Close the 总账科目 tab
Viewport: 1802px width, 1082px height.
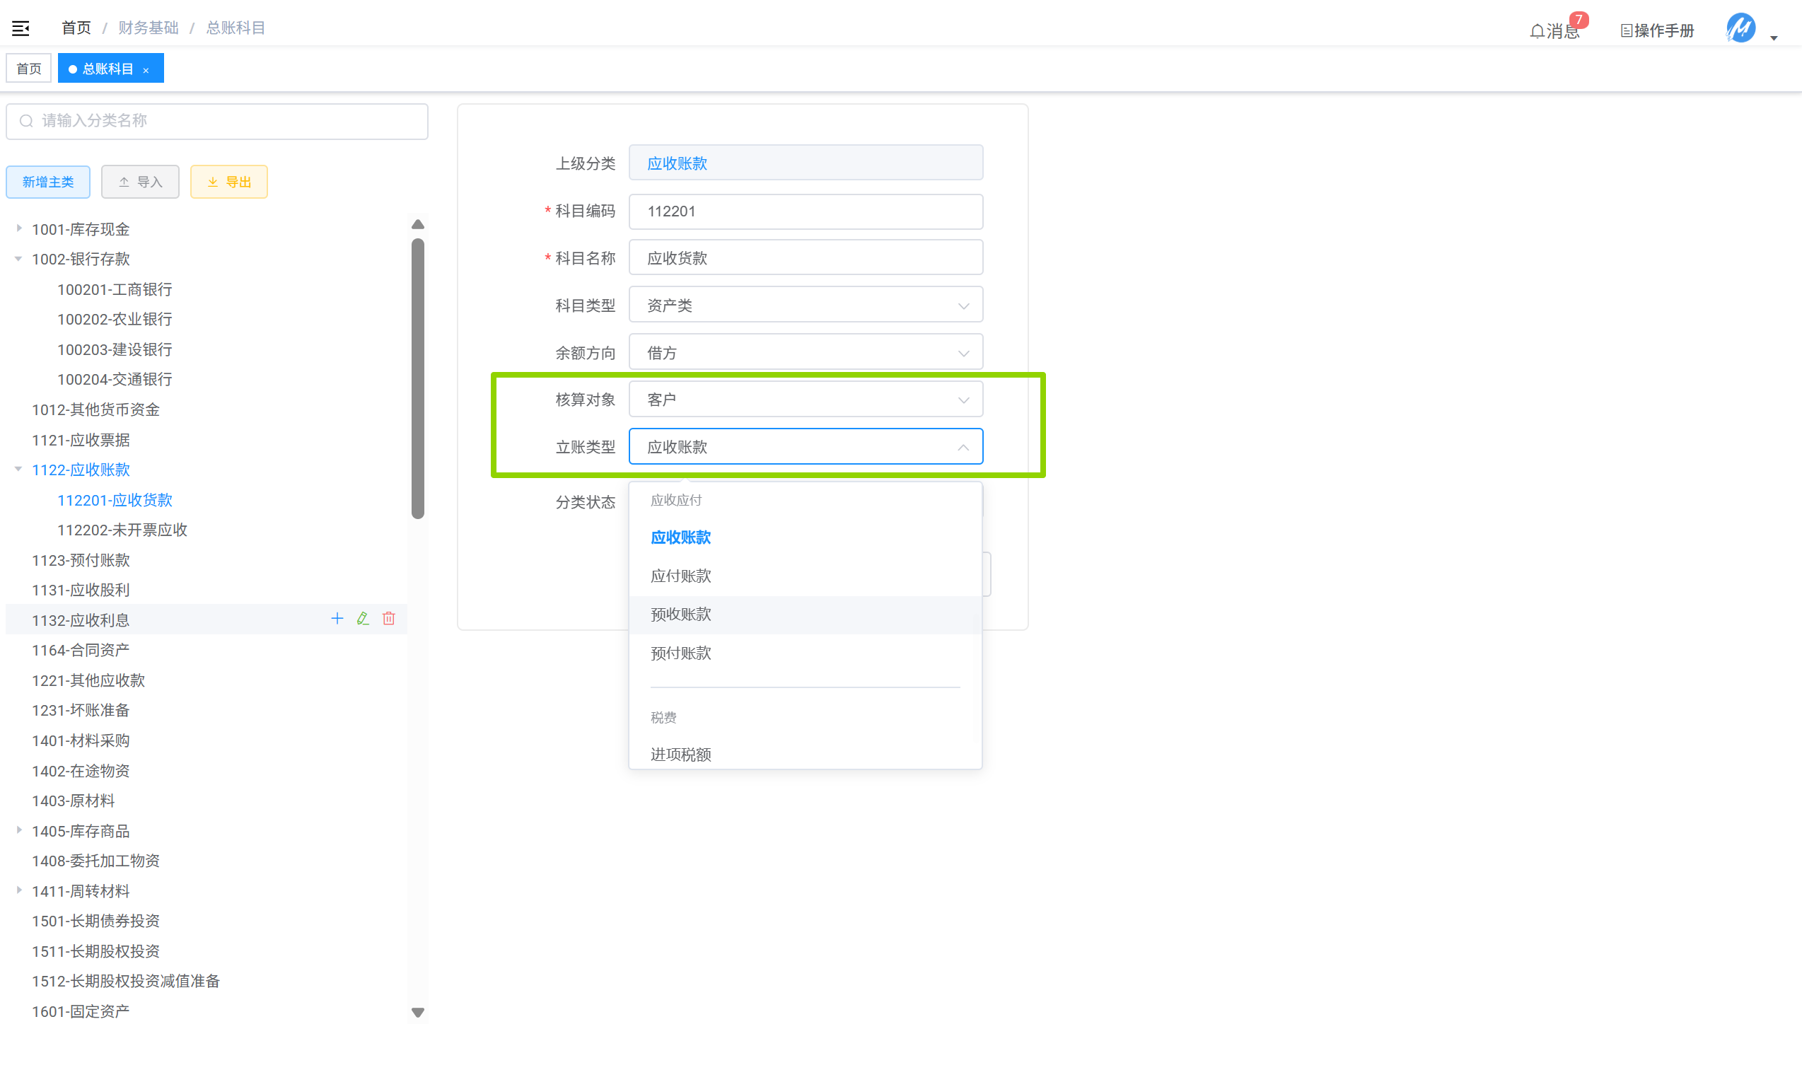pyautogui.click(x=146, y=70)
